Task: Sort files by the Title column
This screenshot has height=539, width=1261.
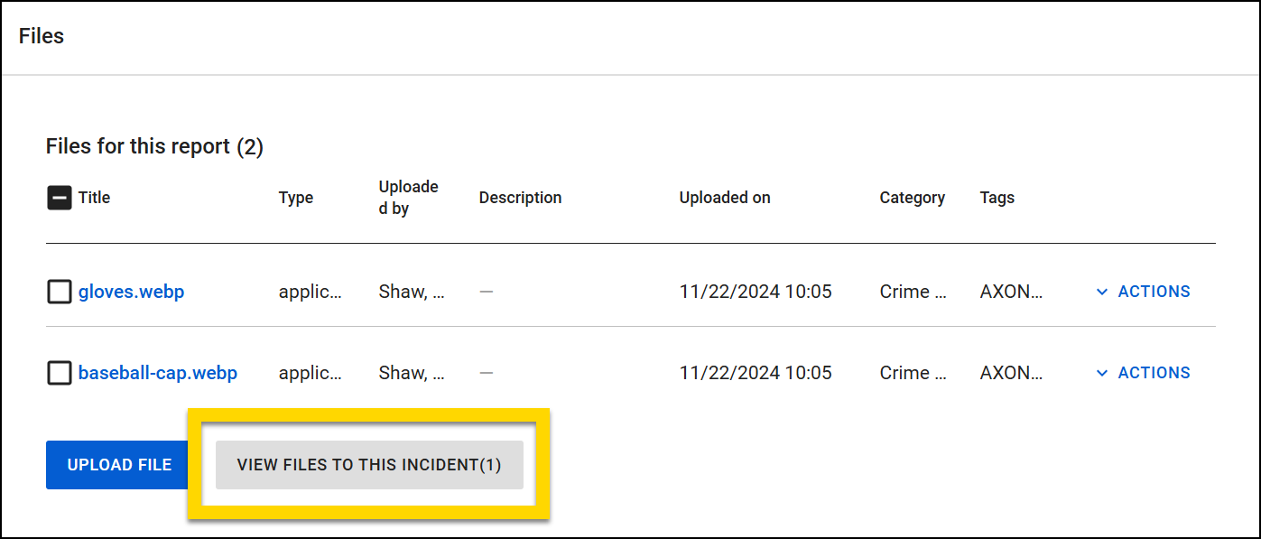Action: 94,197
